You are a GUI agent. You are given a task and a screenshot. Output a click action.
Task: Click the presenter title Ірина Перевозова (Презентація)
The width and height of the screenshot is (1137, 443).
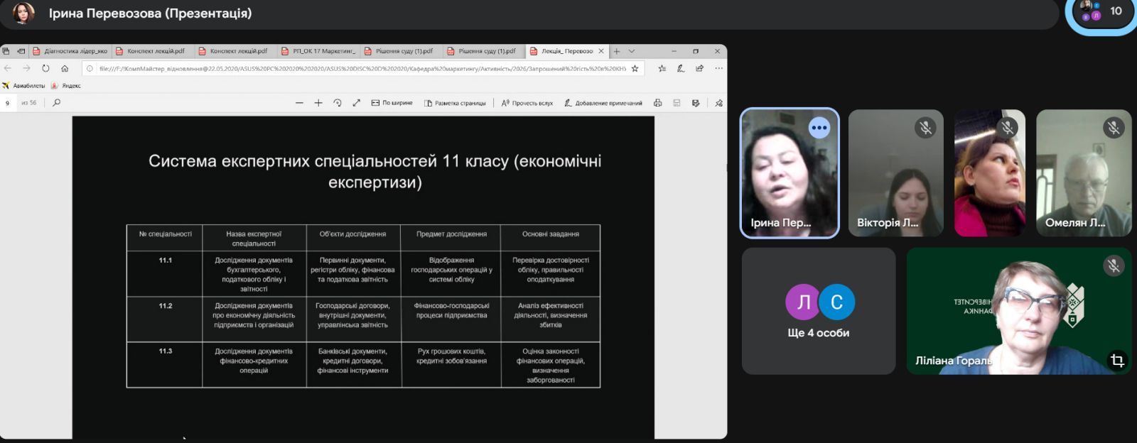click(150, 13)
